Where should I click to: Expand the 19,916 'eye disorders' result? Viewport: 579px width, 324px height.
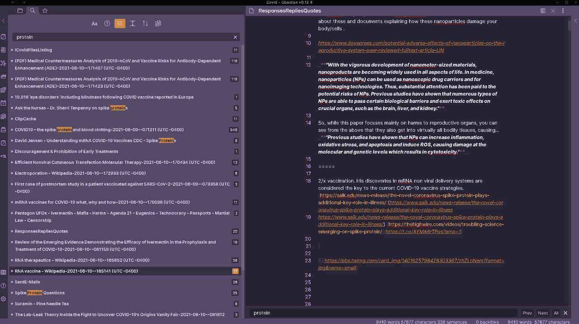point(12,97)
